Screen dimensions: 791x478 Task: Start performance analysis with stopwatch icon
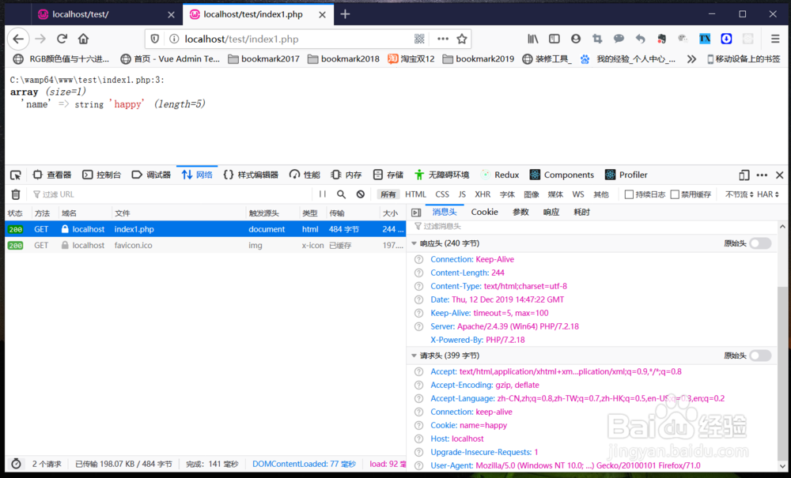[16, 464]
